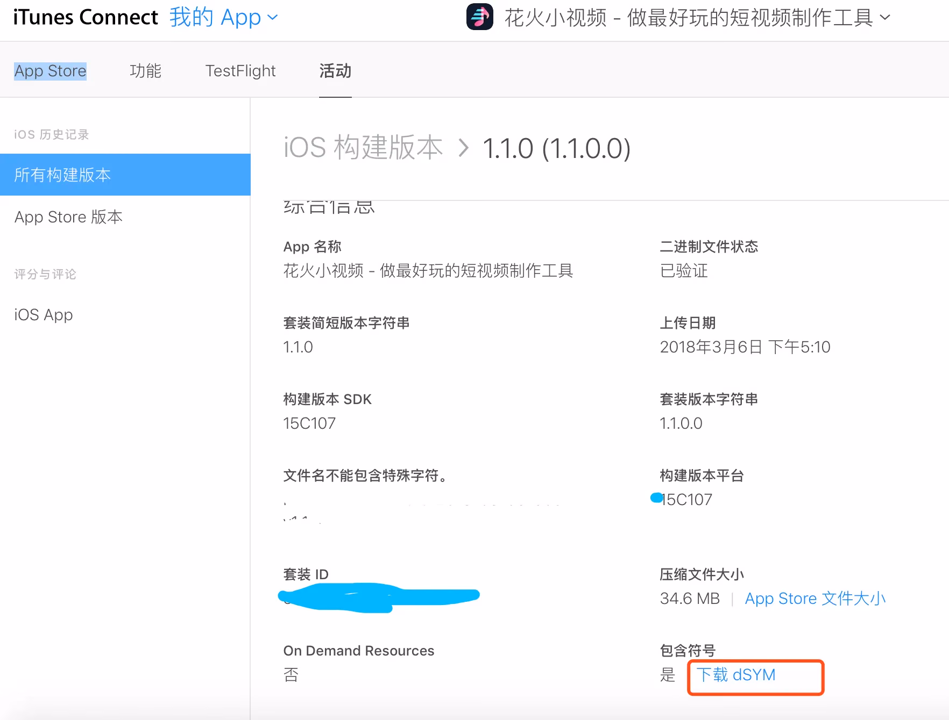Viewport: 949px width, 720px height.
Task: Click the app name value under App 名称
Action: 428,270
